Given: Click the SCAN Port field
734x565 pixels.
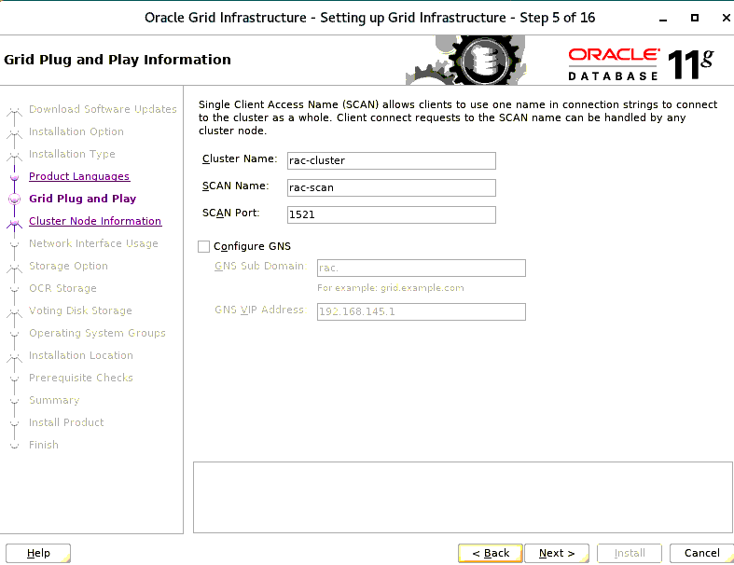Looking at the screenshot, I should (x=391, y=214).
